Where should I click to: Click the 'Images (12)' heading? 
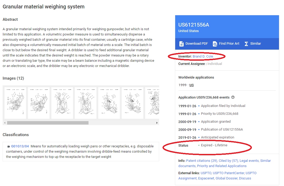pyautogui.click(x=13, y=78)
